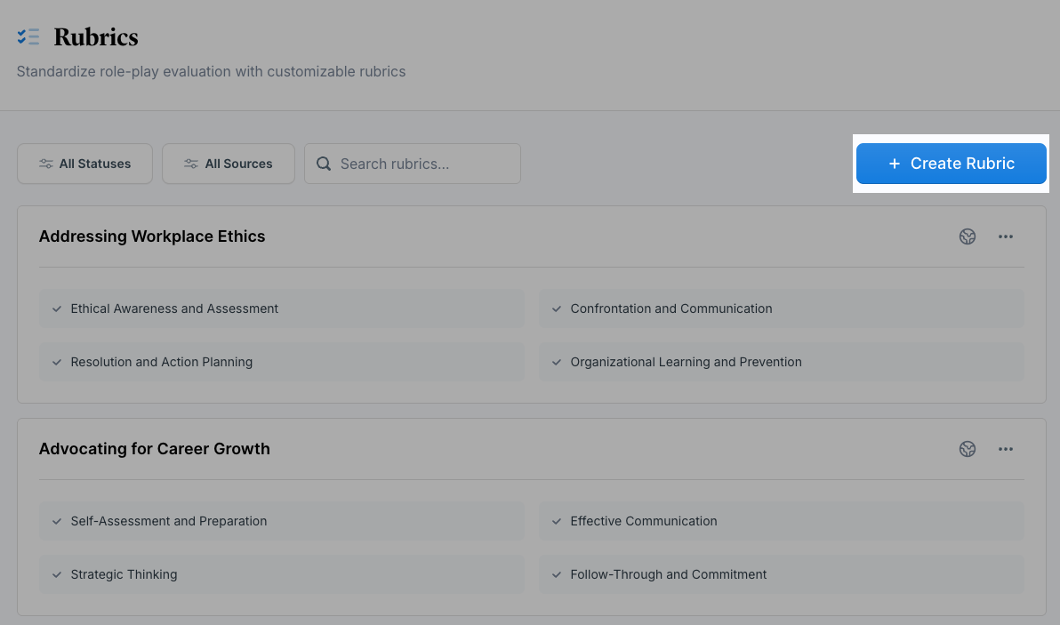Click globe icon on Addressing Workplace Ethics
The height and width of the screenshot is (625, 1060).
(968, 236)
